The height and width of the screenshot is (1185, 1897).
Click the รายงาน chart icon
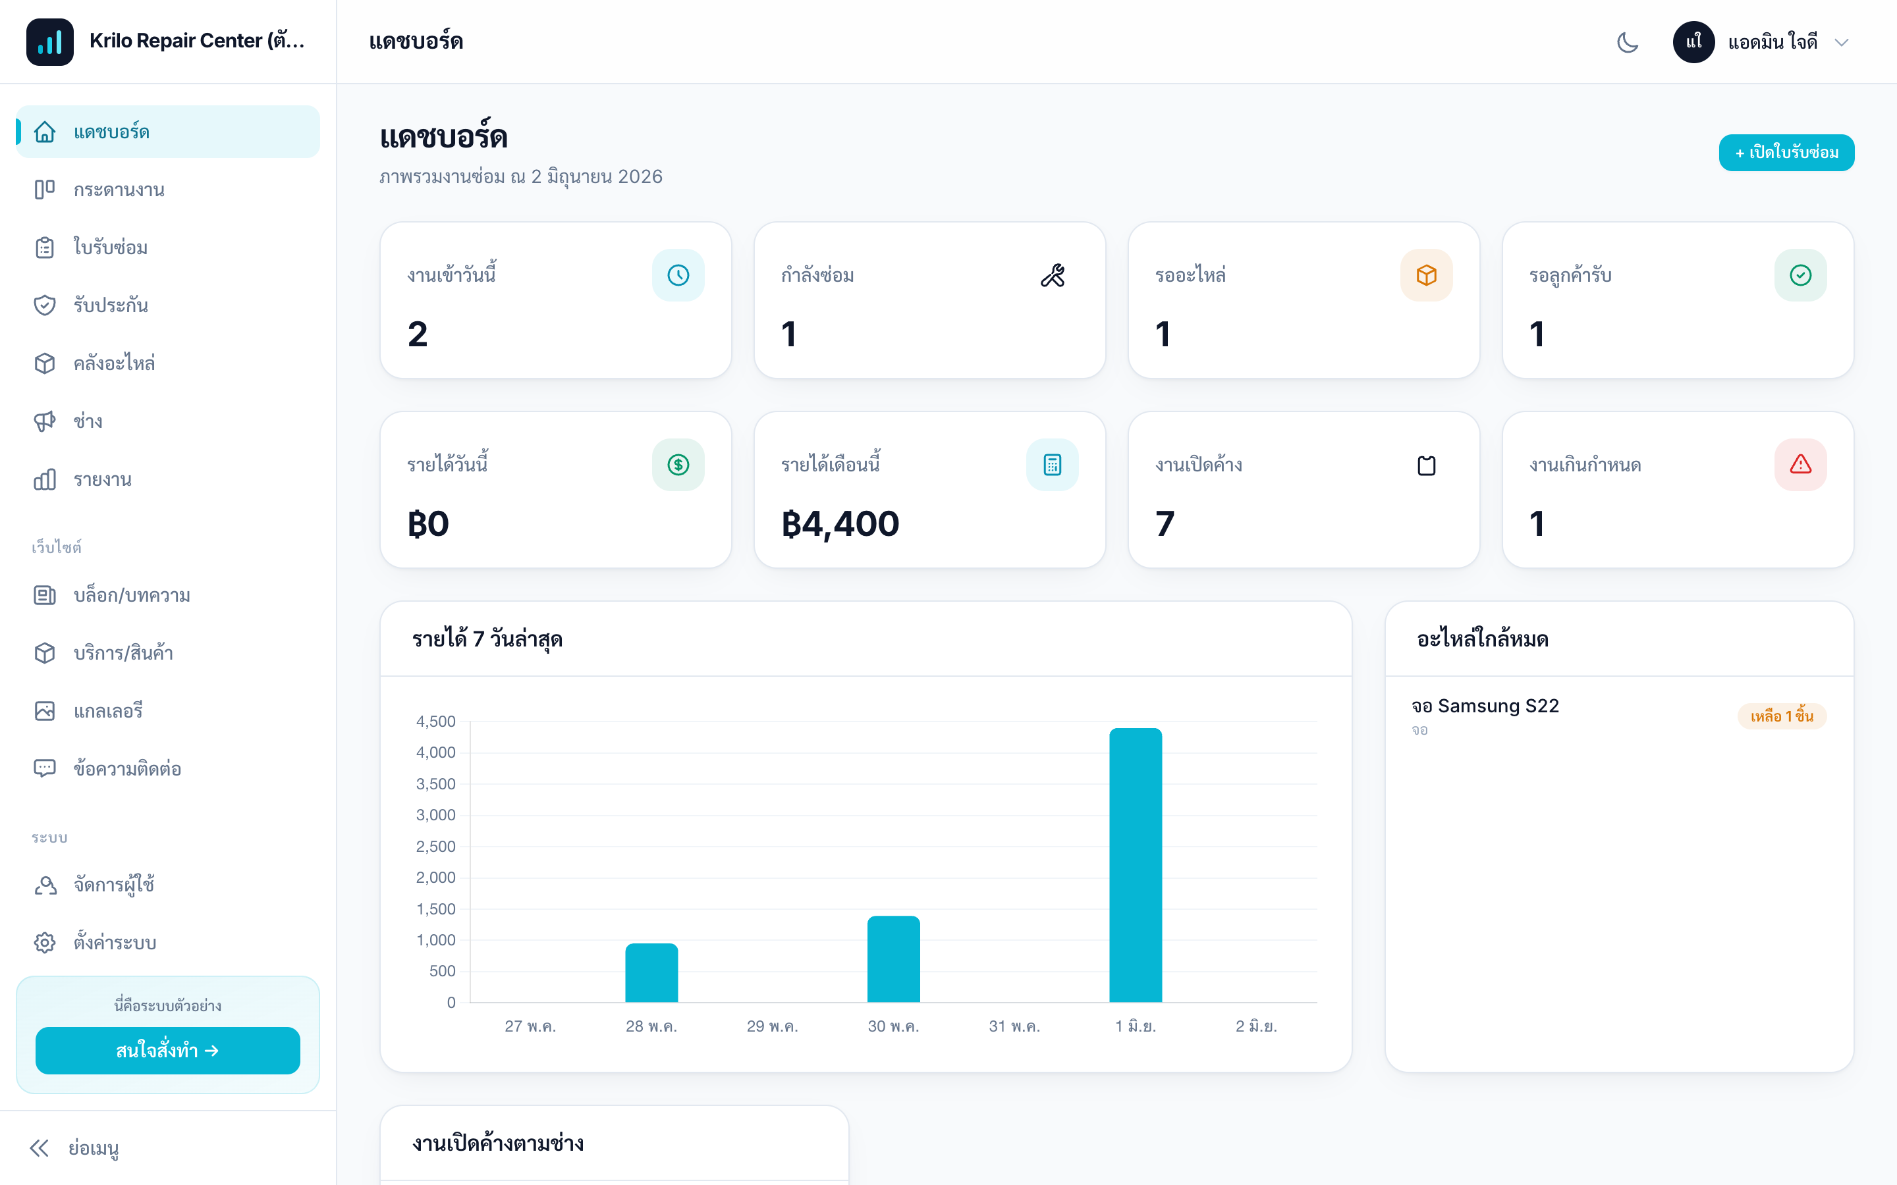[x=45, y=479]
